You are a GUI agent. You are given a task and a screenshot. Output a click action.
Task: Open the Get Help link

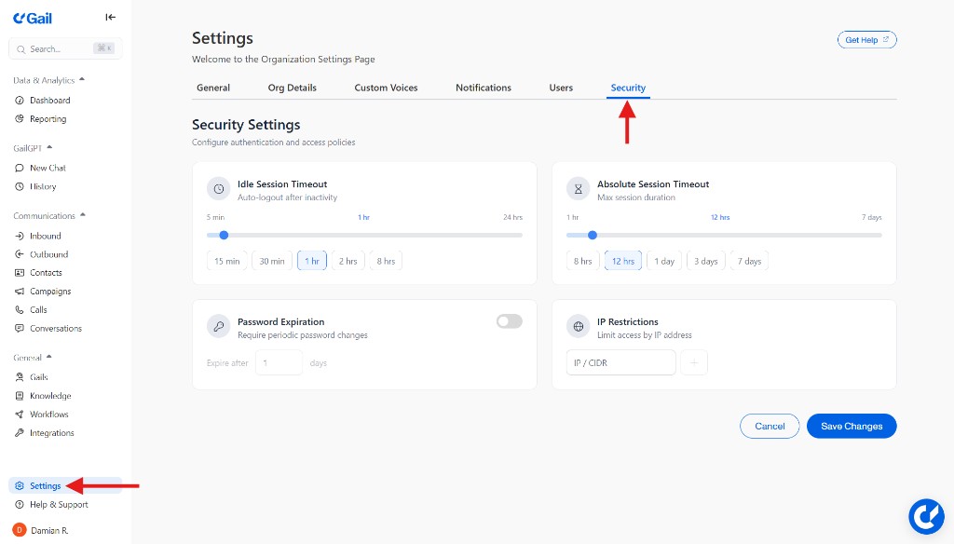866,39
